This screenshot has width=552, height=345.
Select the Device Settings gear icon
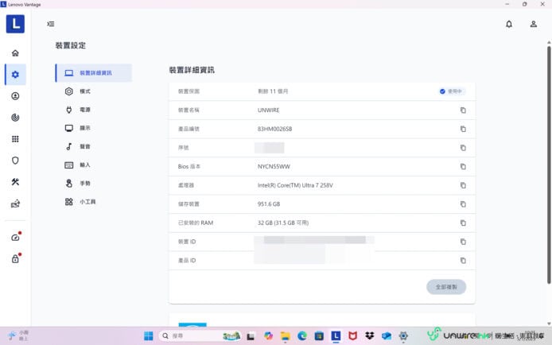pyautogui.click(x=15, y=75)
